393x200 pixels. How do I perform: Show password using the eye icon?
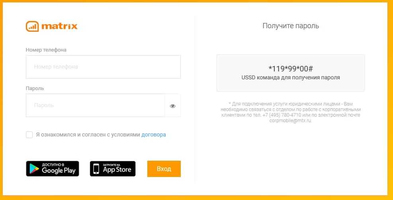pyautogui.click(x=172, y=106)
